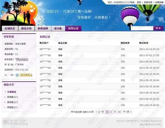Screen dimensions: 165x128
Task: Select the 信用记录 tab
Action: pyautogui.click(x=73, y=28)
